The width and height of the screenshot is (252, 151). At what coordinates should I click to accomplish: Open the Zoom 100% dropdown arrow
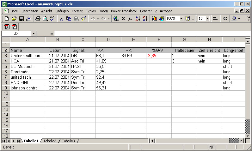click(x=181, y=19)
